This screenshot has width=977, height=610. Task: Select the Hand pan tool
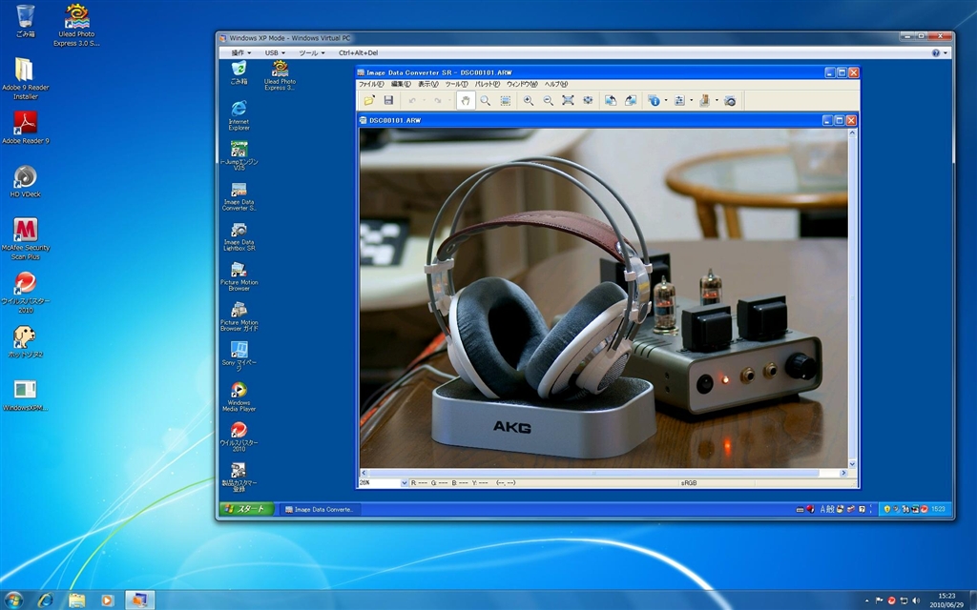[x=466, y=100]
